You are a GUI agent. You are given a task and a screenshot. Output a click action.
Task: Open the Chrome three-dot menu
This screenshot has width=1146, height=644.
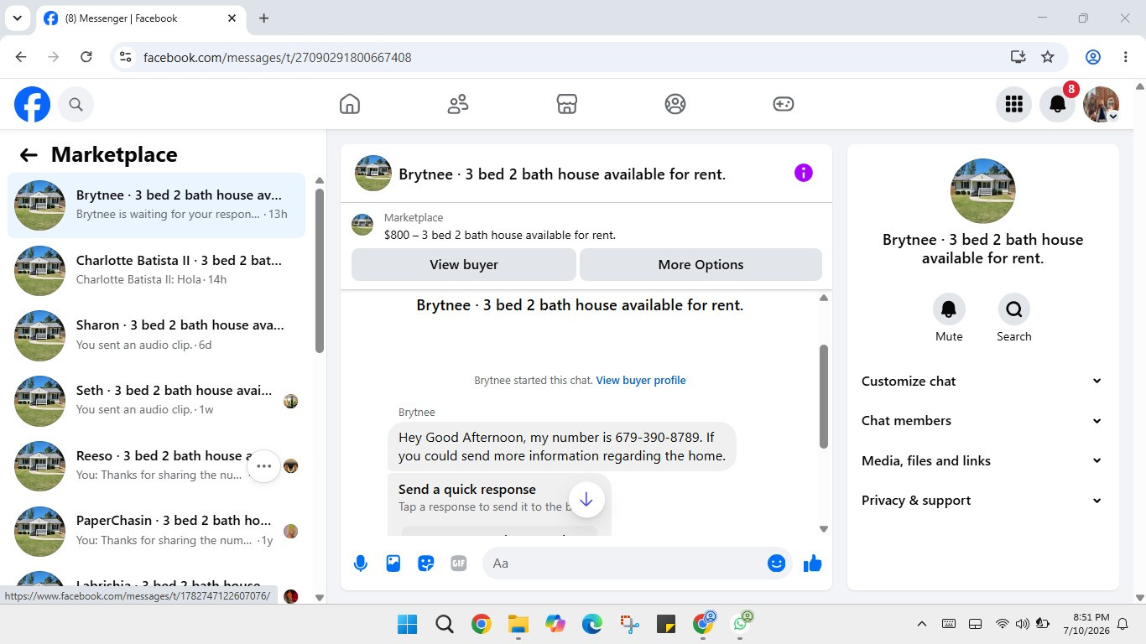coord(1126,57)
